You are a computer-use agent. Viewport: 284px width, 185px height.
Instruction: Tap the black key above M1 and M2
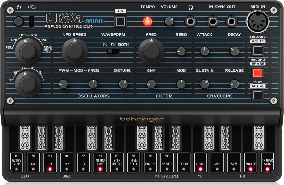[25, 138]
